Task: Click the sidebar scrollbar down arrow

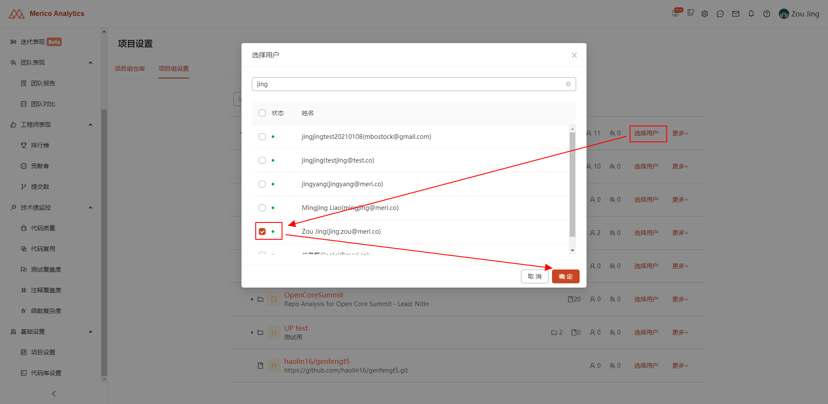Action: point(104,379)
